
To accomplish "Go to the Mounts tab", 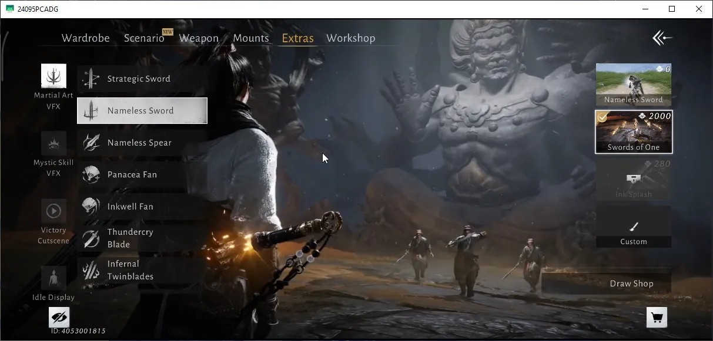I will 251,38.
